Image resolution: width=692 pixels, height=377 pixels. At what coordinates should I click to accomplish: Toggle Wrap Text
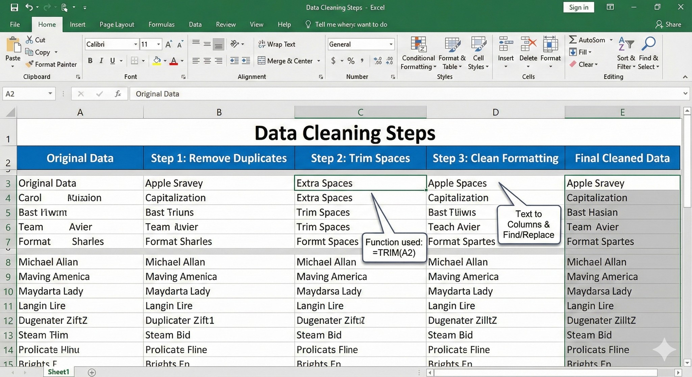point(276,44)
